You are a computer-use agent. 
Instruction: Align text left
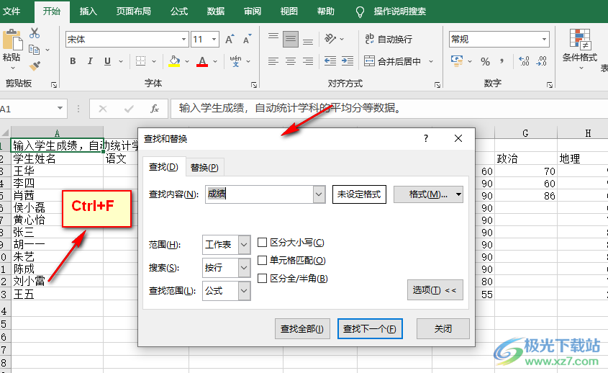tap(273, 61)
